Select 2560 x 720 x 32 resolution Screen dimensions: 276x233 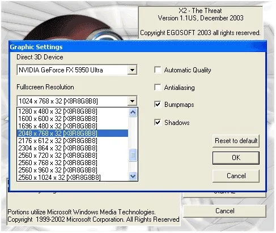(x=73, y=156)
